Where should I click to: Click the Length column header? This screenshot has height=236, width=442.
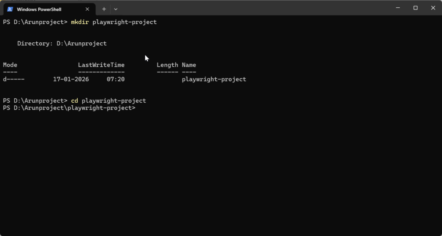coord(167,65)
